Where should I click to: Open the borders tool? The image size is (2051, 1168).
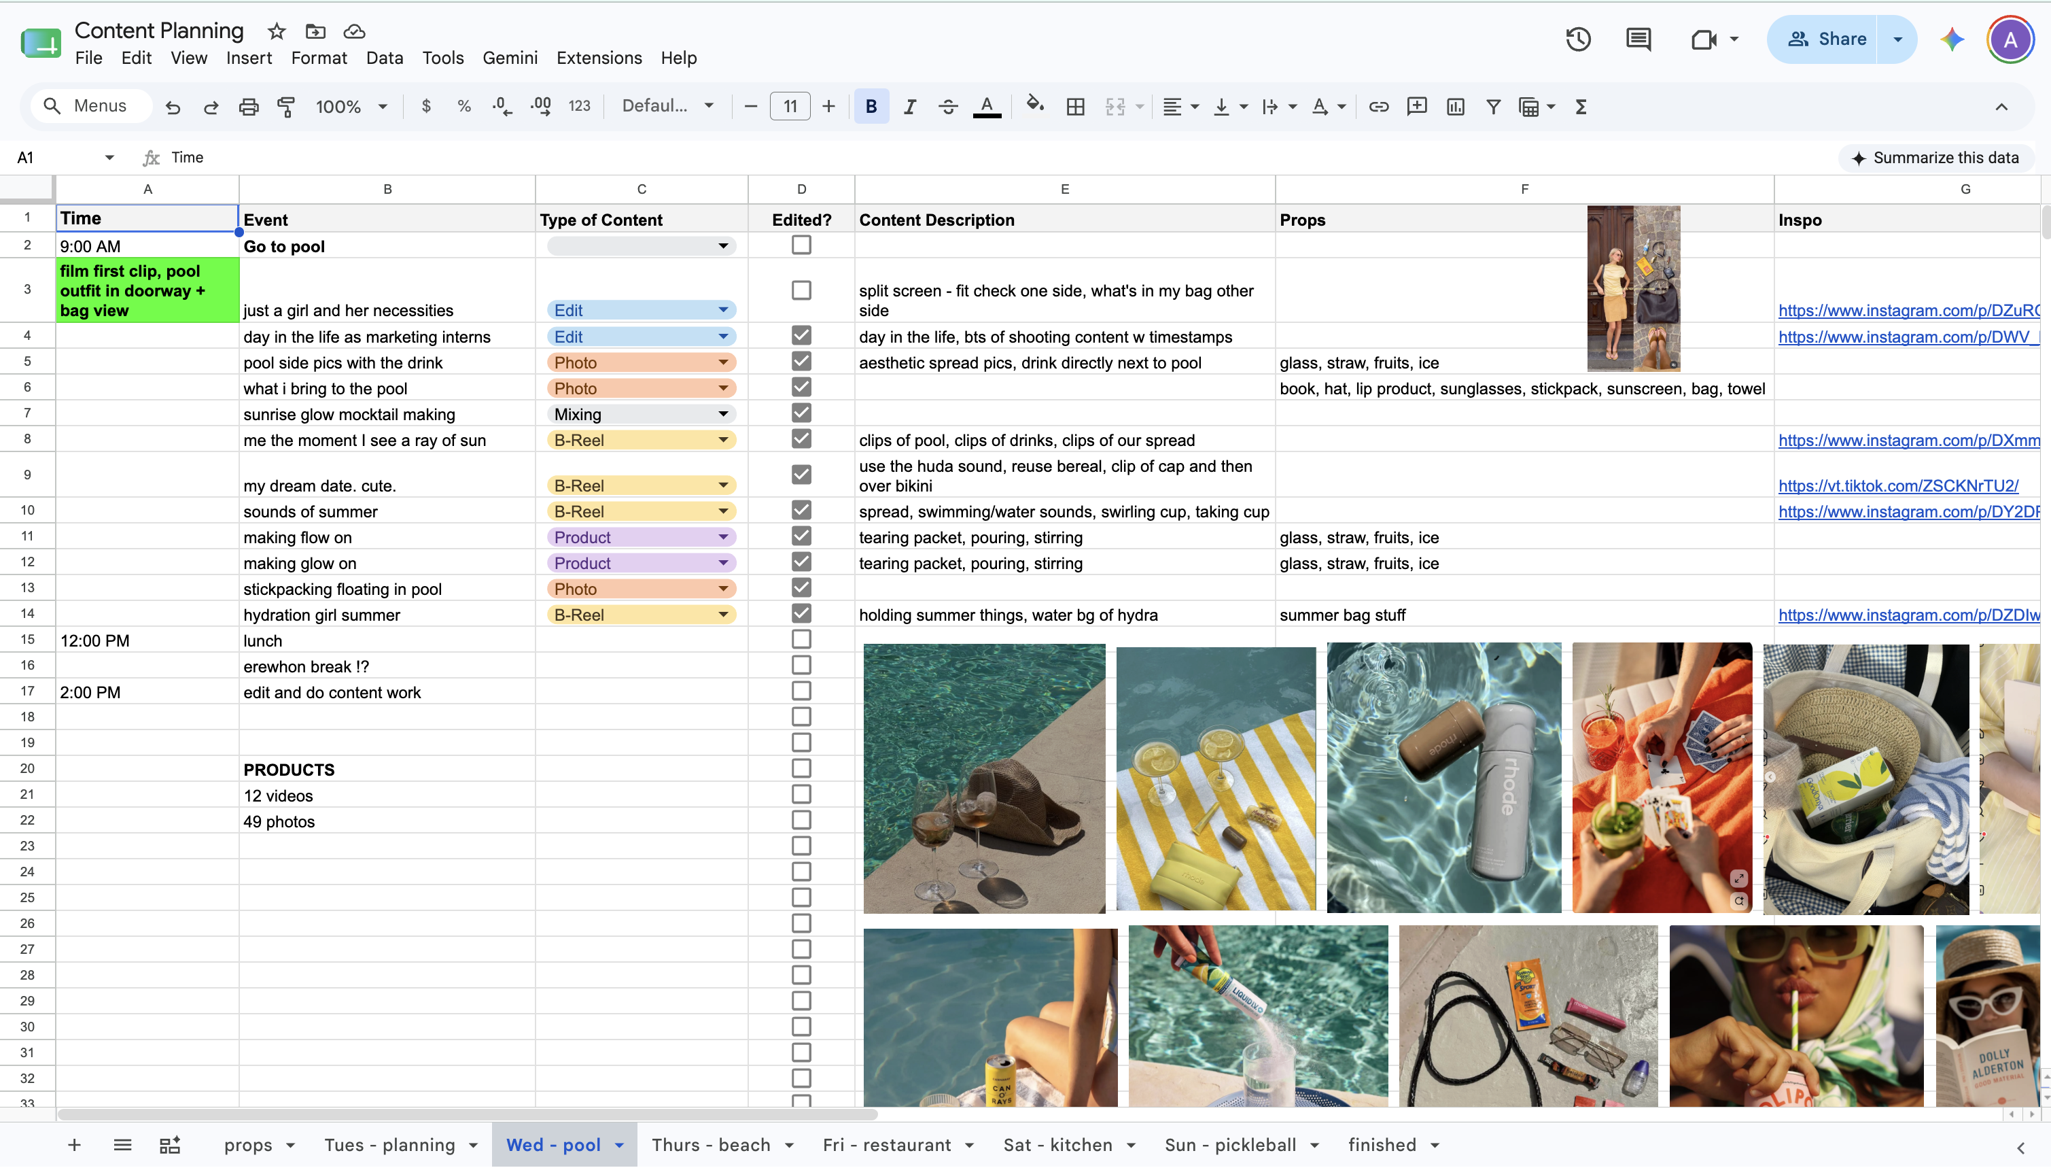[1075, 107]
